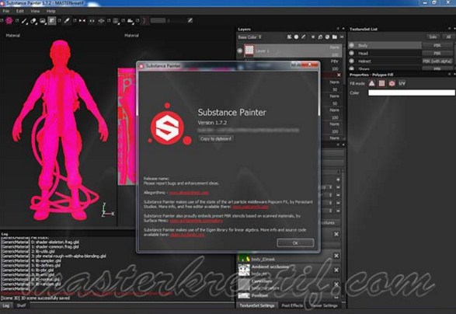The image size is (456, 314).
Task: Switch to the Post Effects tab
Action: pos(292,305)
